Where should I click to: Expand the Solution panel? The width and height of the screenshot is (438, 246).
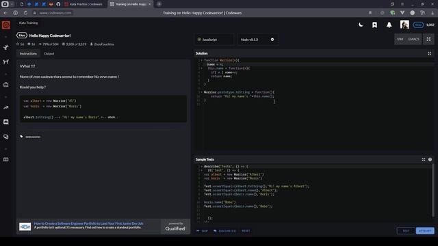(429, 53)
